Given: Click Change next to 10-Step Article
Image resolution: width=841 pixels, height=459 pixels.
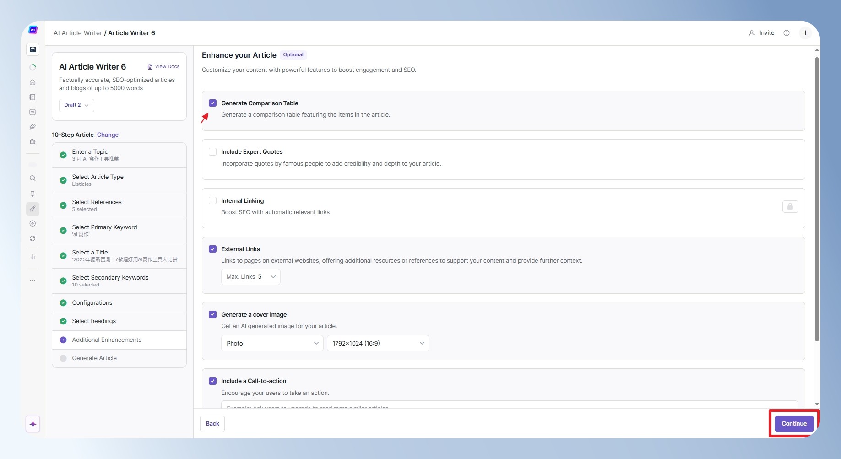Looking at the screenshot, I should pos(108,135).
